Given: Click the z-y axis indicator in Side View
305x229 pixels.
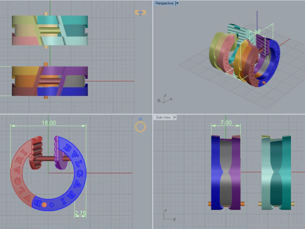Looking at the screenshot, I should tap(170, 215).
